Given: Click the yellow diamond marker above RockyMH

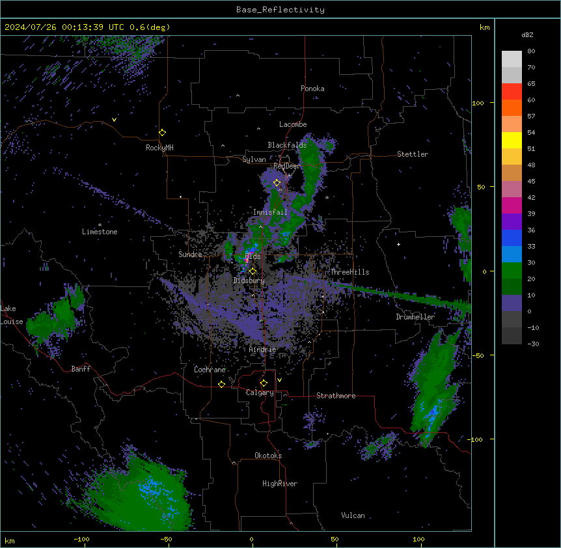Looking at the screenshot, I should pyautogui.click(x=163, y=133).
